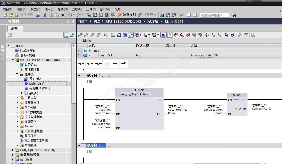Click the 保存项目 button

click(24, 15)
